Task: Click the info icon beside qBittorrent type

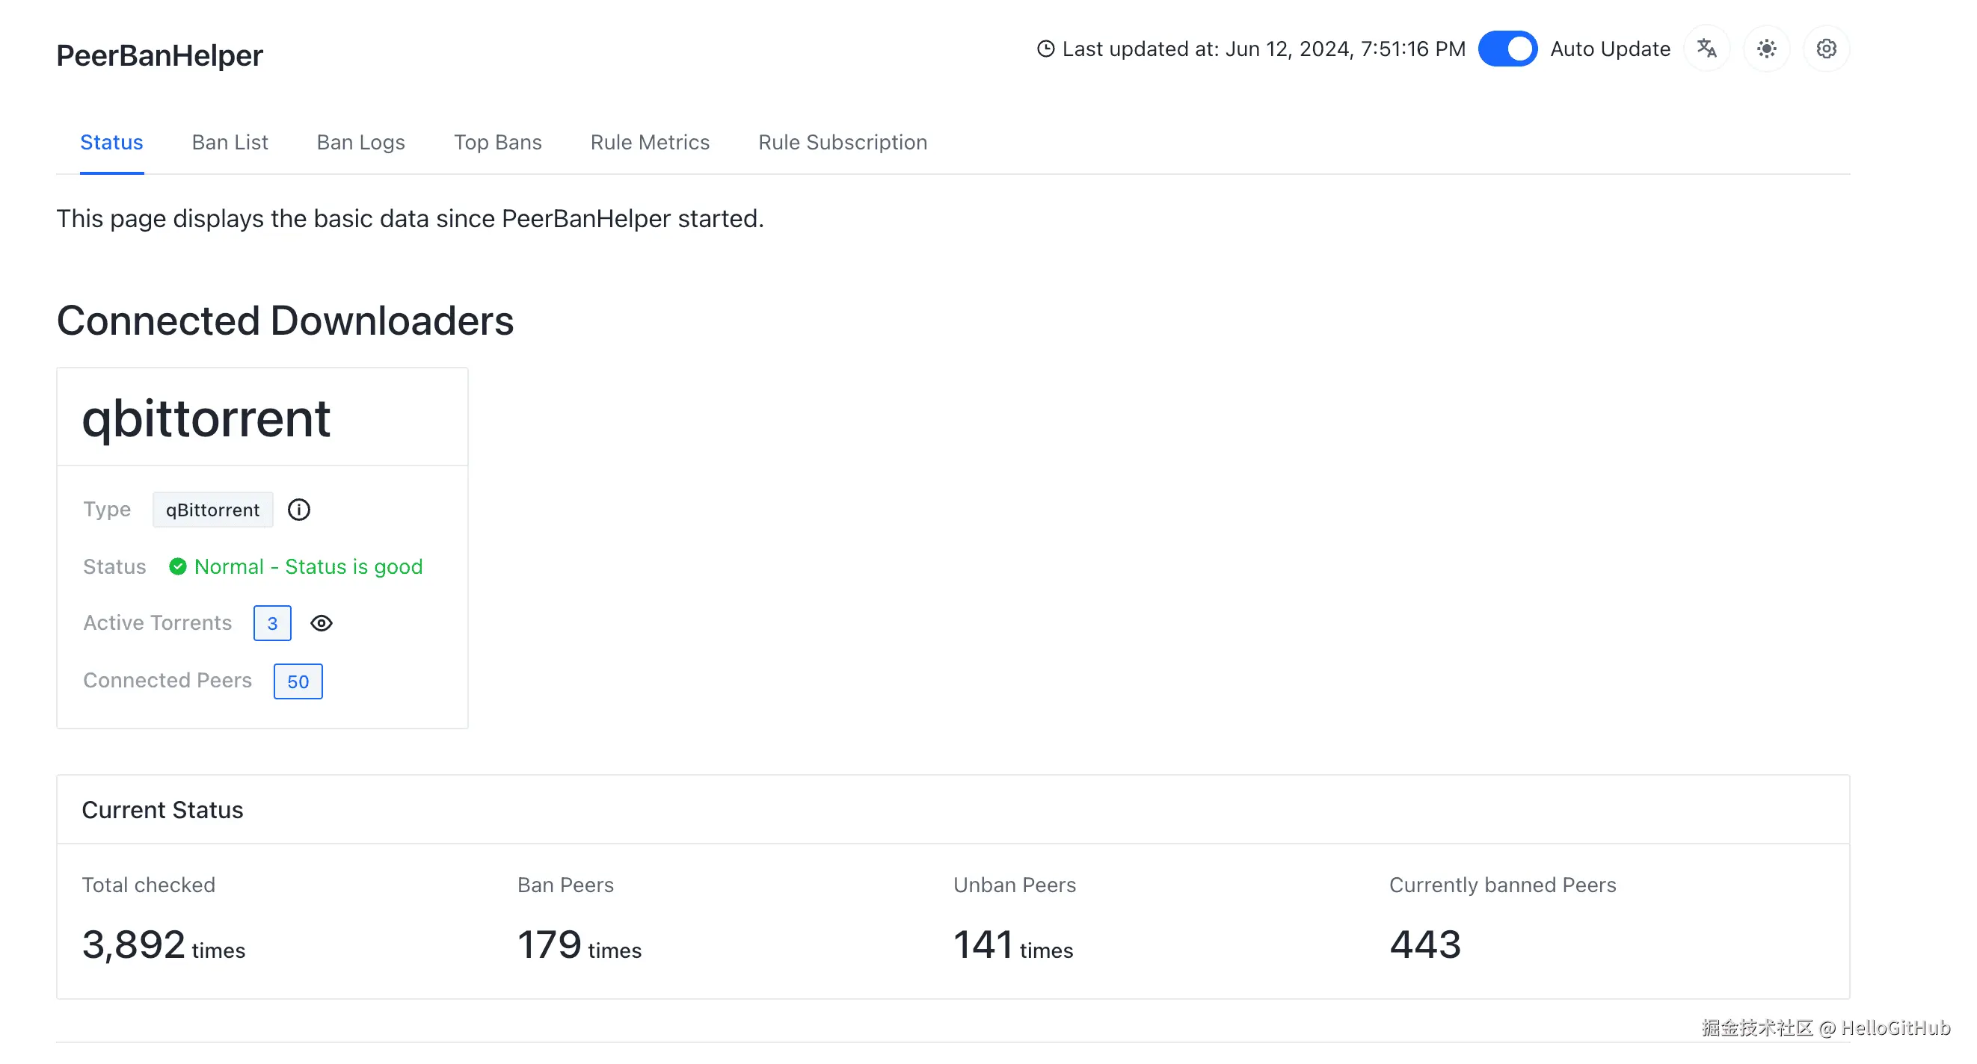Action: click(x=298, y=510)
